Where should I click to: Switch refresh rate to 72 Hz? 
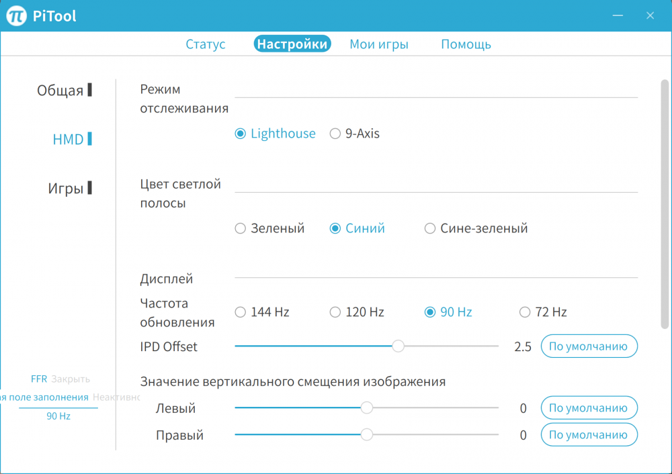pyautogui.click(x=524, y=312)
